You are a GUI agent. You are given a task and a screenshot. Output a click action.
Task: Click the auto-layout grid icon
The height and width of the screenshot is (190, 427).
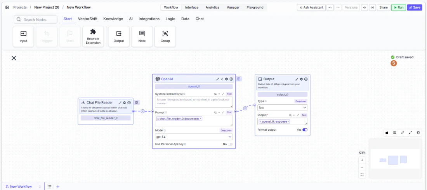(x=395, y=133)
